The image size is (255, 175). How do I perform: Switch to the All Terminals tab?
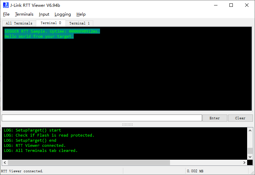coord(19,23)
